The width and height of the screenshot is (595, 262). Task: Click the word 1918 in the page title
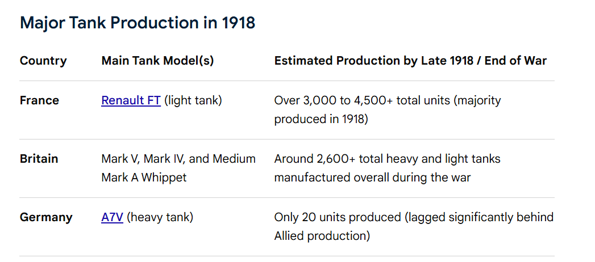coord(238,23)
